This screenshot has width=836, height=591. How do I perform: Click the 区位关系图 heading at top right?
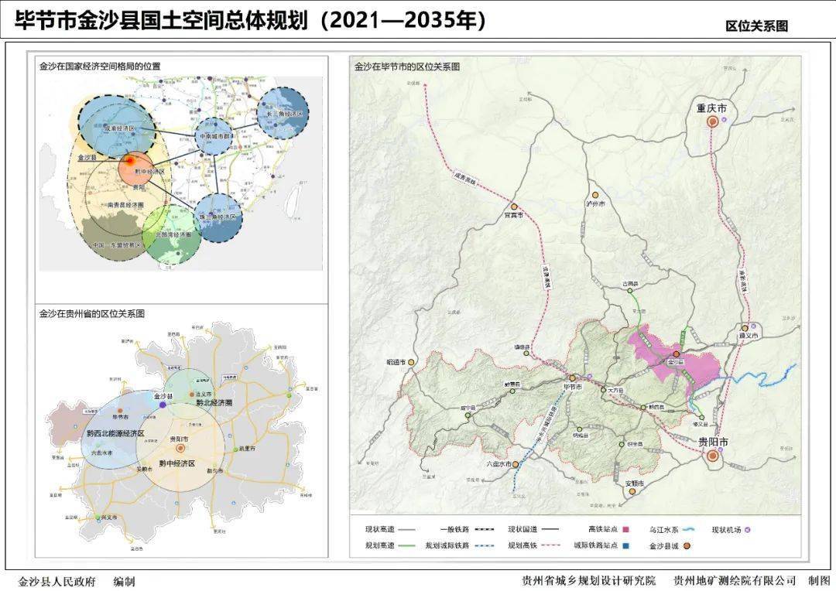756,26
